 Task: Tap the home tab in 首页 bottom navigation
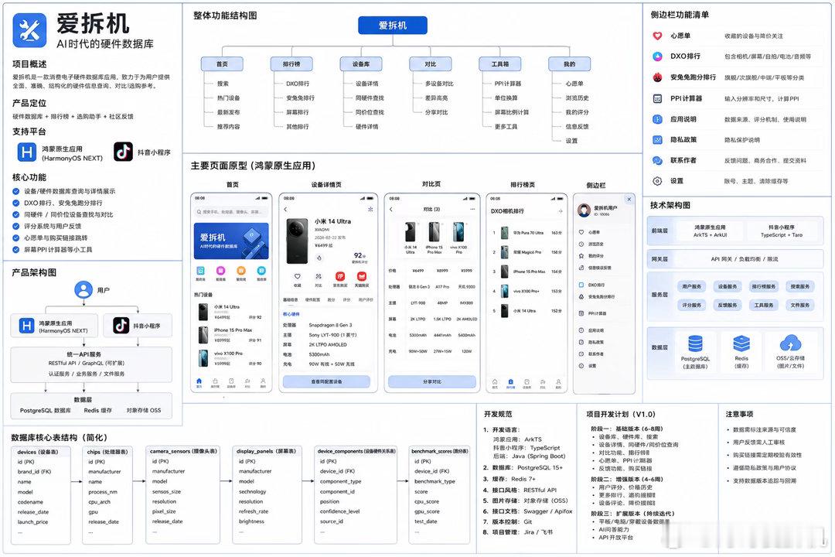pos(199,383)
